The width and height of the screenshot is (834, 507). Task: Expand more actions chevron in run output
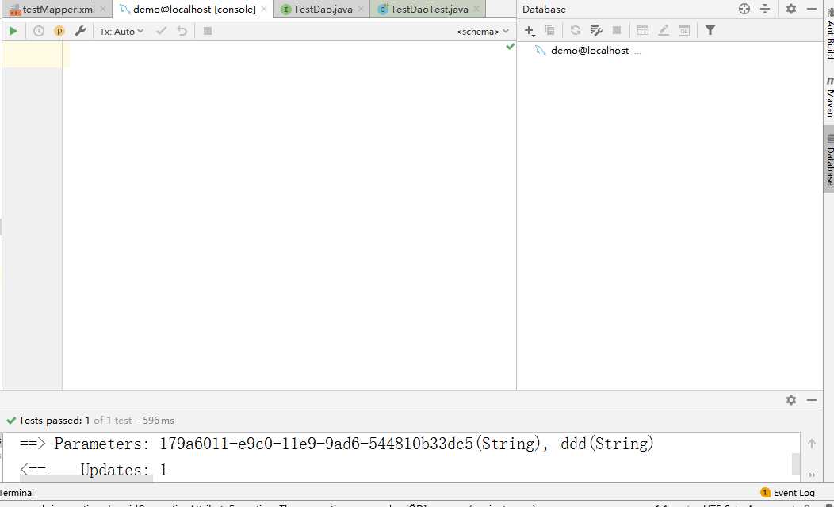[x=812, y=475]
